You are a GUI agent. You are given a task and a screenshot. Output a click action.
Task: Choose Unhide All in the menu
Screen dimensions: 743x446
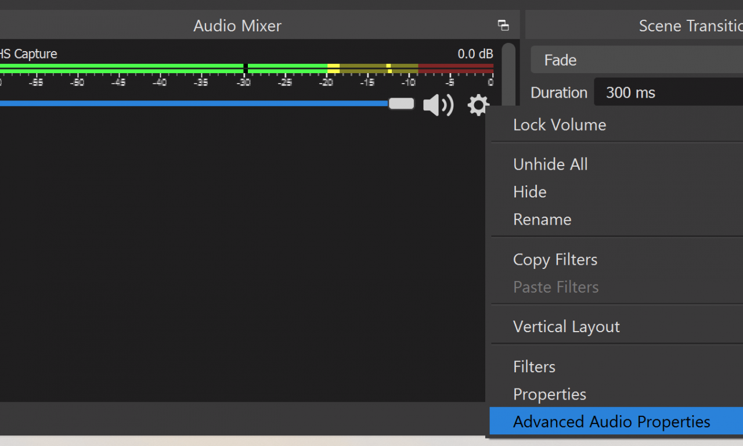tap(550, 164)
